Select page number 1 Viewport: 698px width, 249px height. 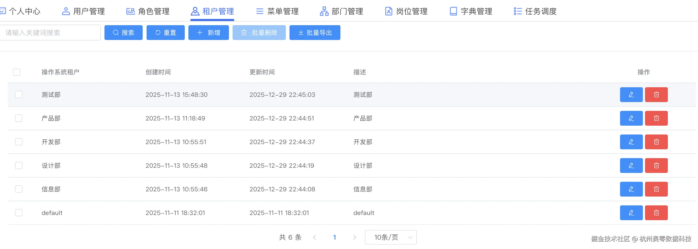click(x=335, y=237)
